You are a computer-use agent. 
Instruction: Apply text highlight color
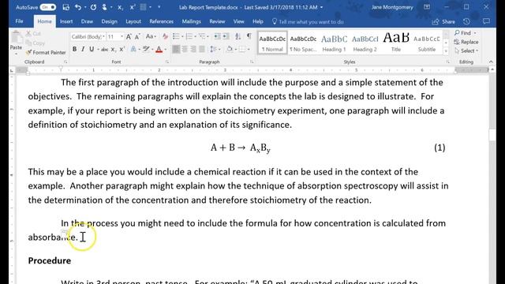(146, 49)
